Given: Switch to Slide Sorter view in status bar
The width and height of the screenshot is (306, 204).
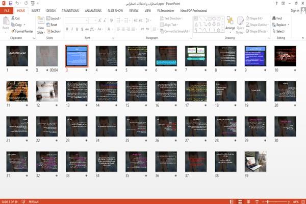Looking at the screenshot, I should click(240, 201).
